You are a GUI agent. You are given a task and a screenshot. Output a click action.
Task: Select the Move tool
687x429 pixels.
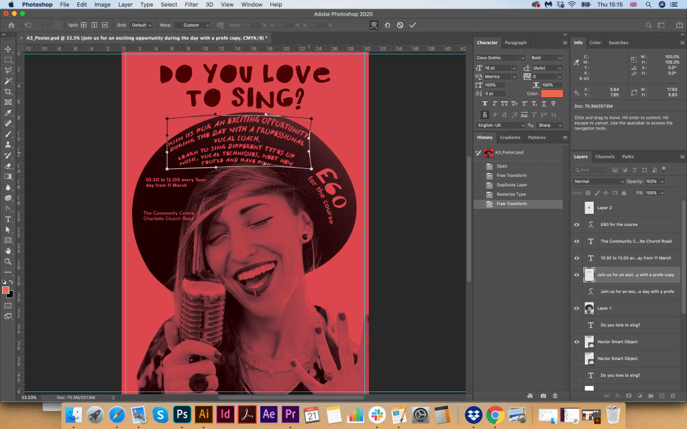click(8, 50)
